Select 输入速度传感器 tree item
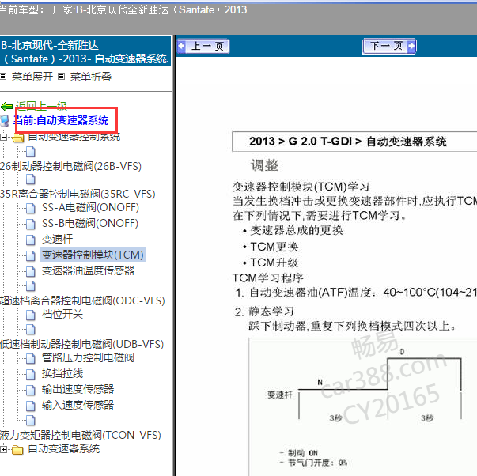 [78, 405]
